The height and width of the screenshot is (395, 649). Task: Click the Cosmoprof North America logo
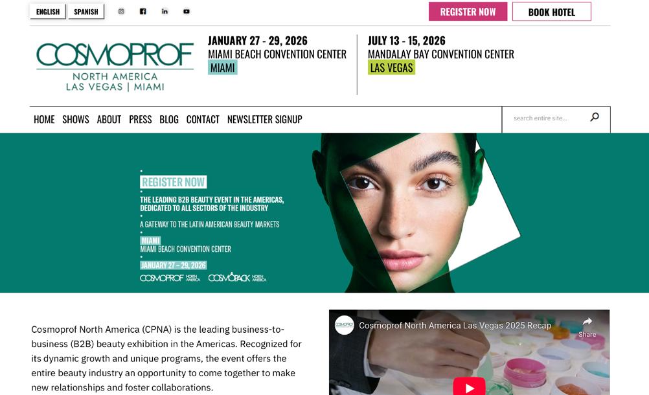pyautogui.click(x=115, y=66)
